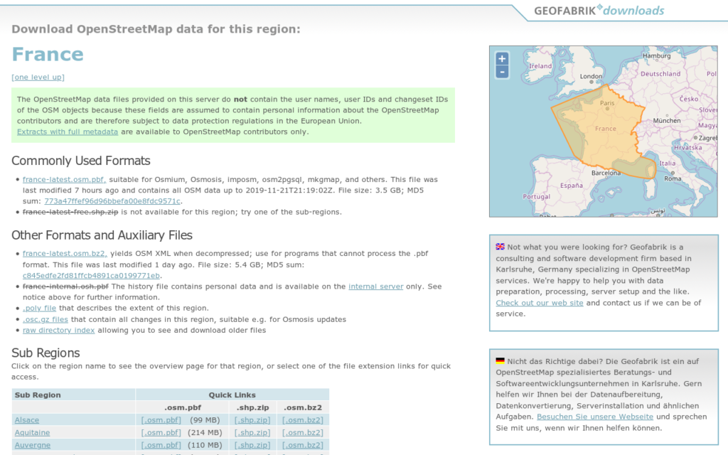Open the .osc.gz files link
This screenshot has width=728, height=455.
45,319
